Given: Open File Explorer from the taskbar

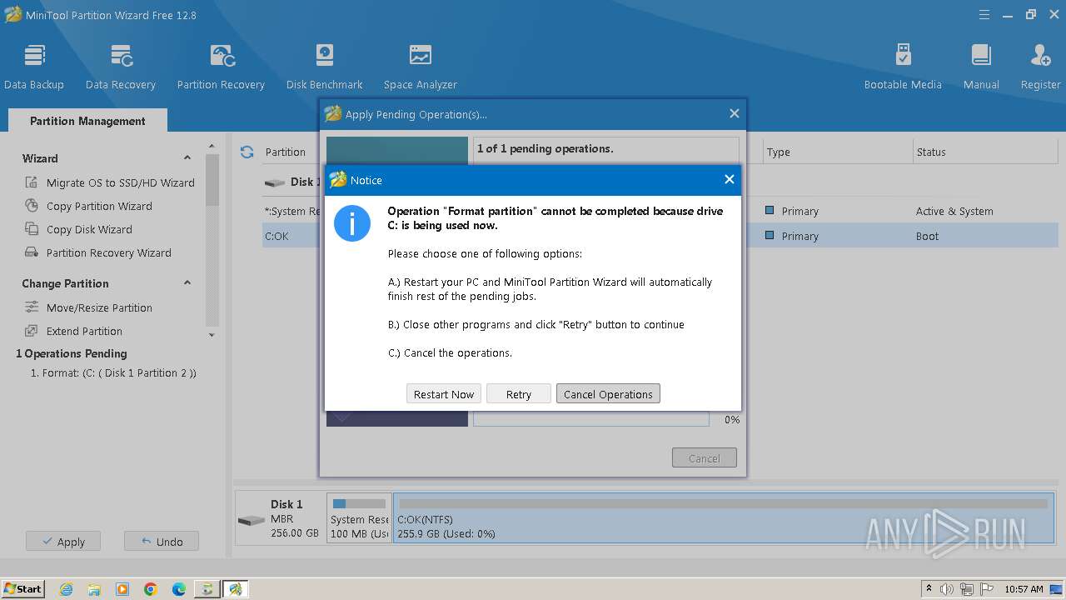Looking at the screenshot, I should click(94, 589).
